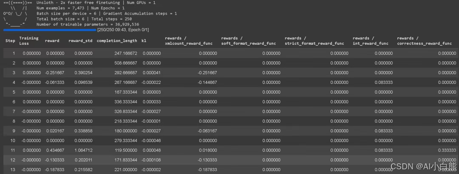This screenshot has height=174, width=459.
Task: Select the int_reward_func column header
Action: pyautogui.click(x=371, y=41)
